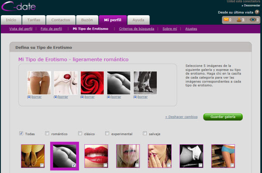
Task: Click the new messages count number
Action: [x=230, y=20]
